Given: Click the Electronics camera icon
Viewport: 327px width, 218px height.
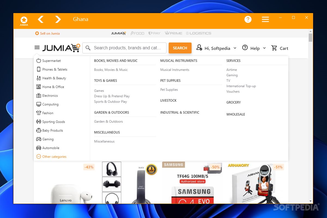Looking at the screenshot, I should tap(39, 95).
